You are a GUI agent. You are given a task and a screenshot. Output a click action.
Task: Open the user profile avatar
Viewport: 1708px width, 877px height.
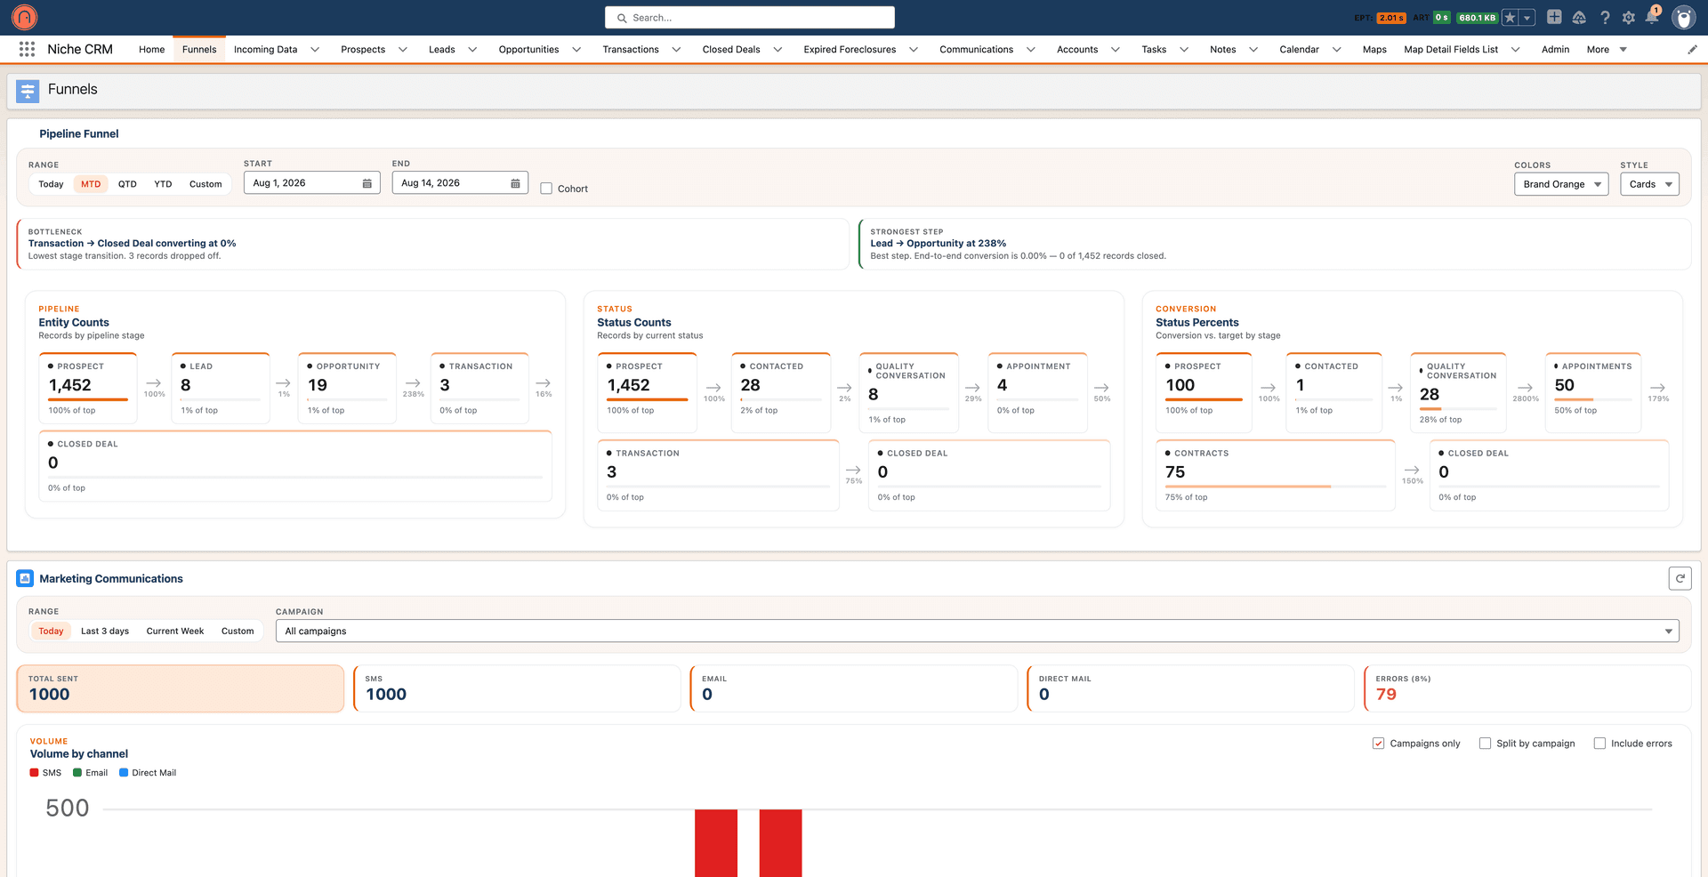point(1683,17)
